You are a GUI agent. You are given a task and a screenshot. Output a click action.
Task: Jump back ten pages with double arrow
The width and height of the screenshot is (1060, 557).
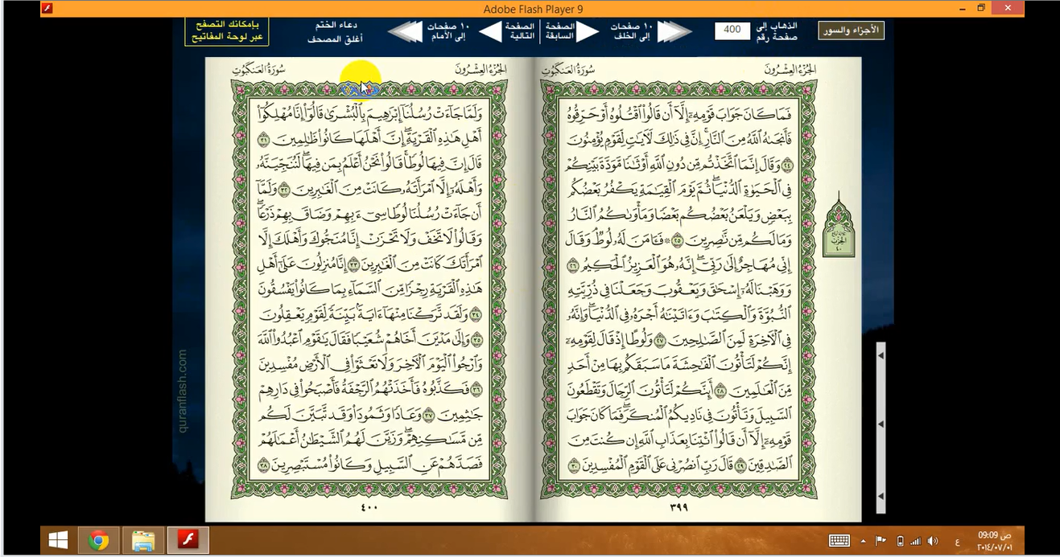click(674, 31)
